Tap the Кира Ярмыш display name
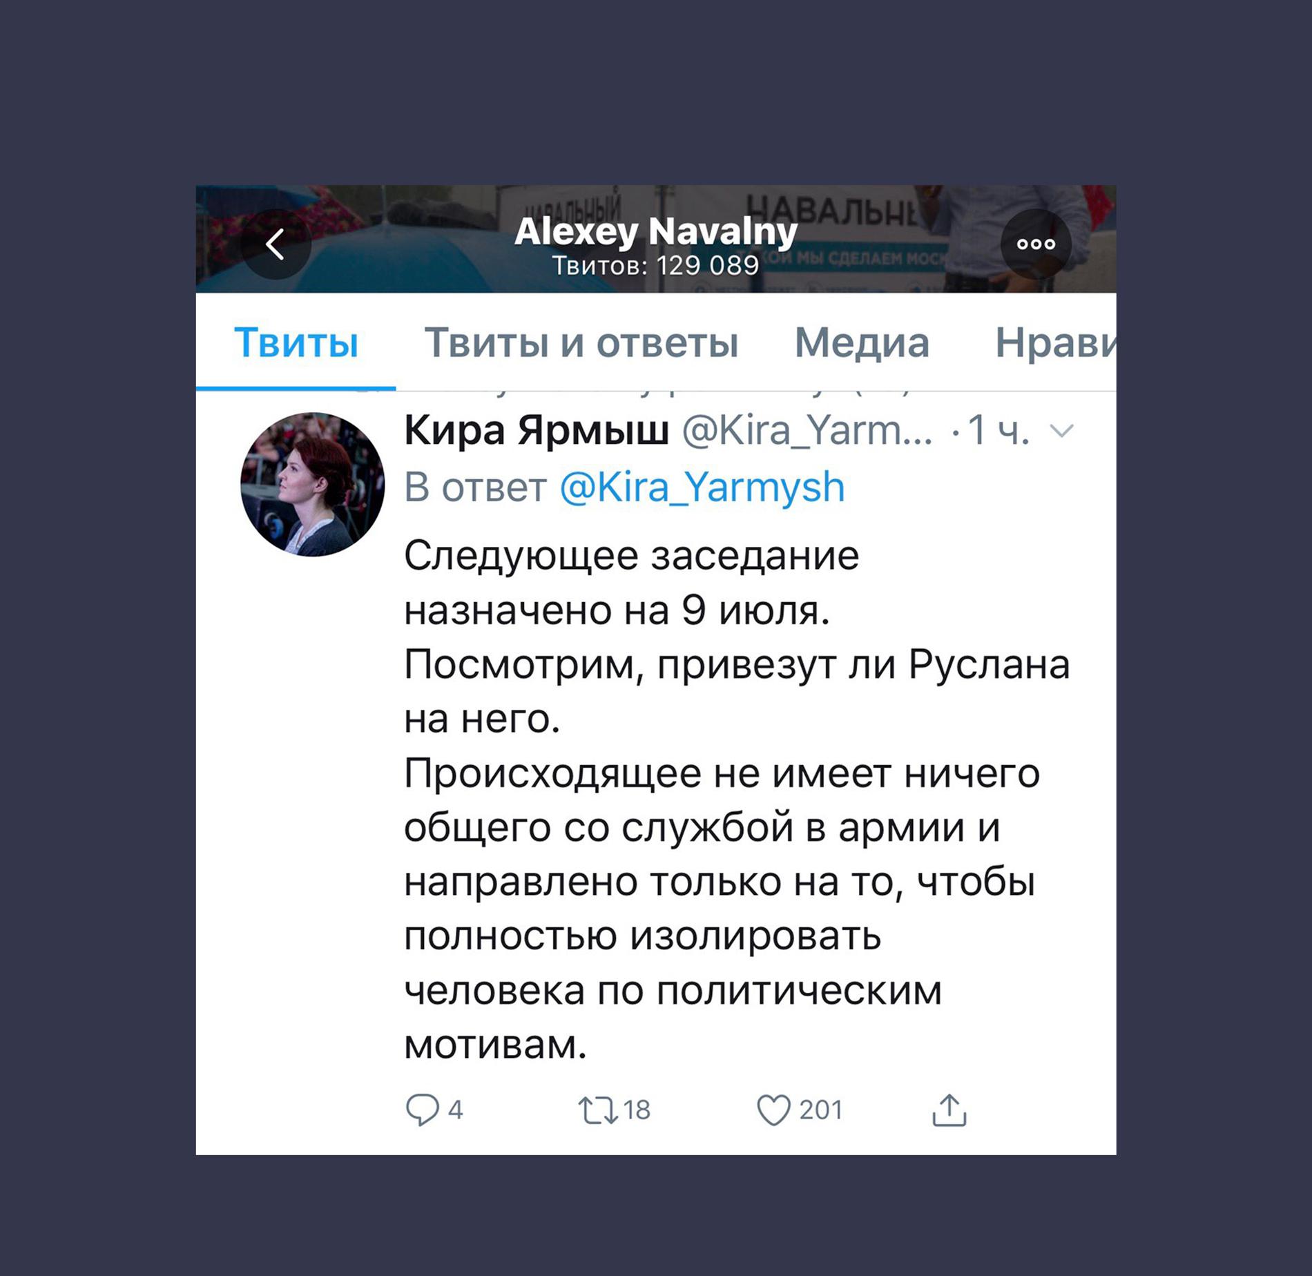The image size is (1312, 1276). click(537, 431)
